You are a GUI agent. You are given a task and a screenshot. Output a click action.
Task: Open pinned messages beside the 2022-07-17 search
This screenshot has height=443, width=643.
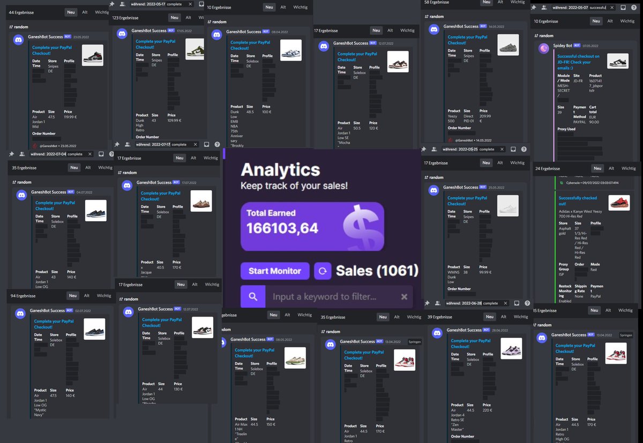pos(117,144)
